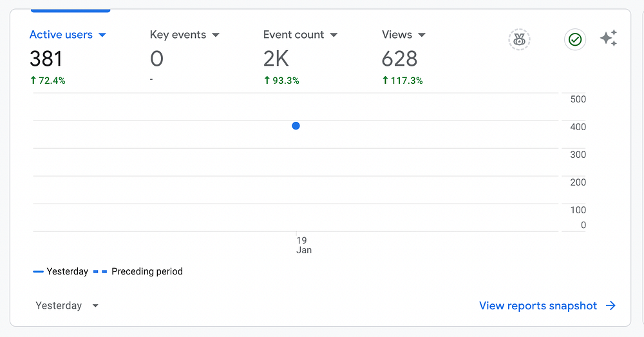Click the arrow beside View reports snapshot

click(x=611, y=306)
